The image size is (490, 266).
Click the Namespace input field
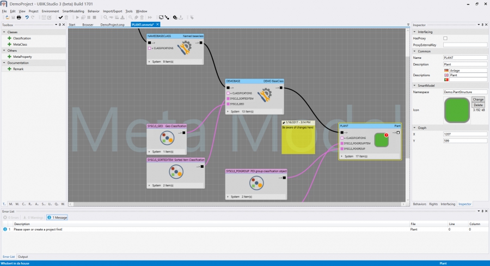click(x=465, y=92)
